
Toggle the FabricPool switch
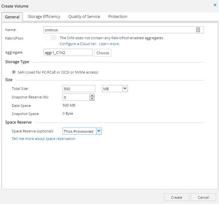[51, 38]
